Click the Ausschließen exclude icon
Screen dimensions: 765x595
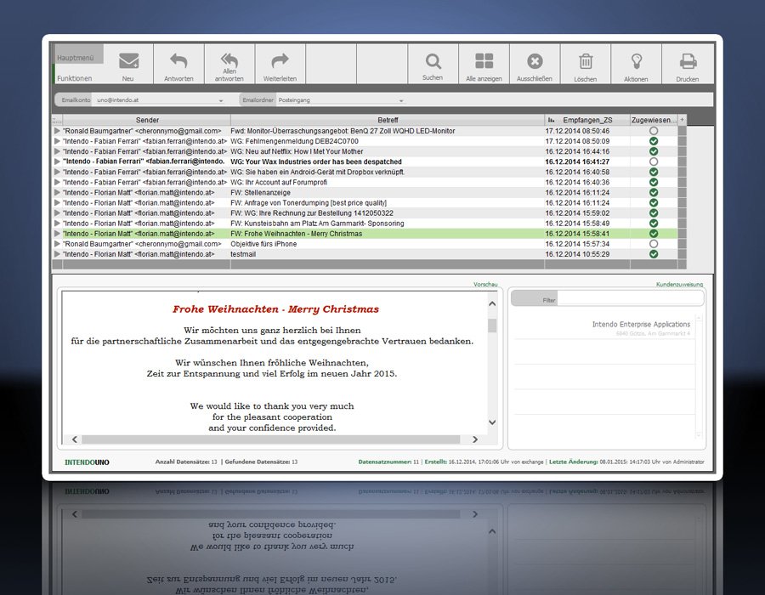(535, 65)
